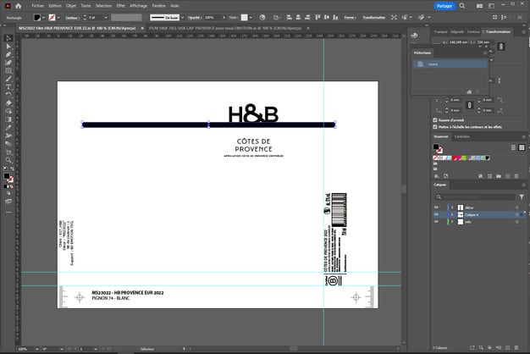Open the layers filter funnel icon
Viewport: 530px width, 354px height.
click(x=522, y=196)
